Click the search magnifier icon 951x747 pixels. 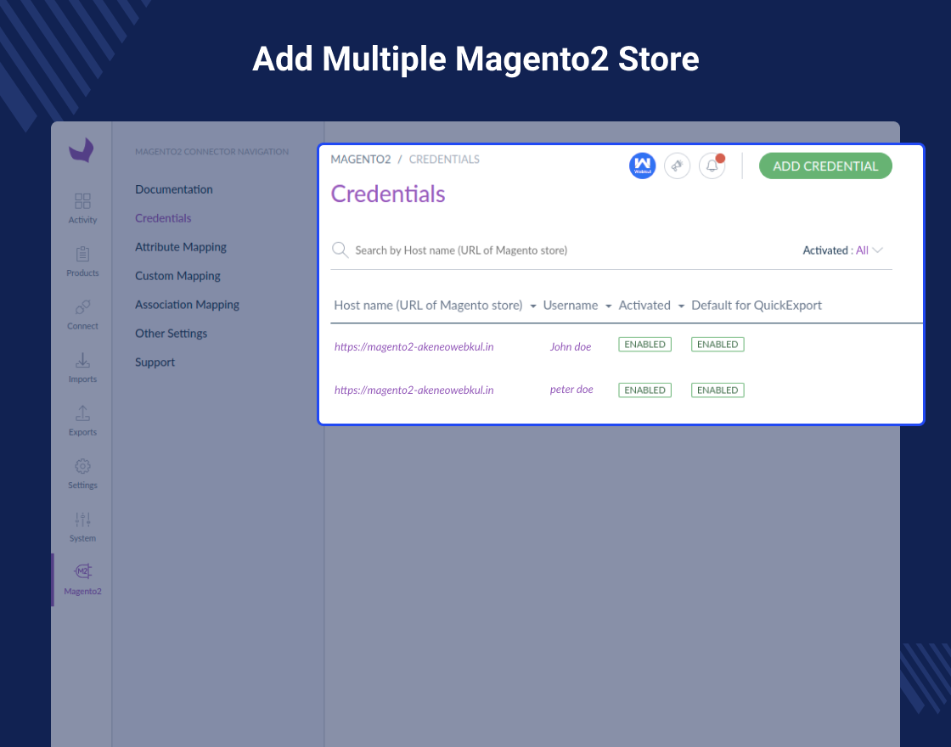(340, 250)
